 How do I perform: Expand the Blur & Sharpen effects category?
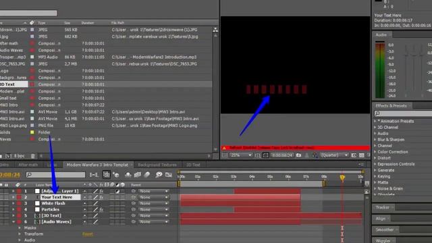click(x=375, y=140)
